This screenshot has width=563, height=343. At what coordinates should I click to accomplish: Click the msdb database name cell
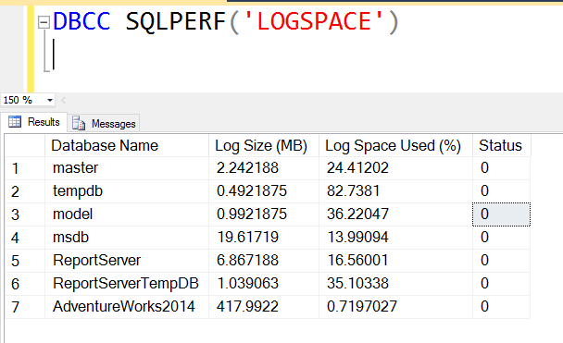click(127, 238)
